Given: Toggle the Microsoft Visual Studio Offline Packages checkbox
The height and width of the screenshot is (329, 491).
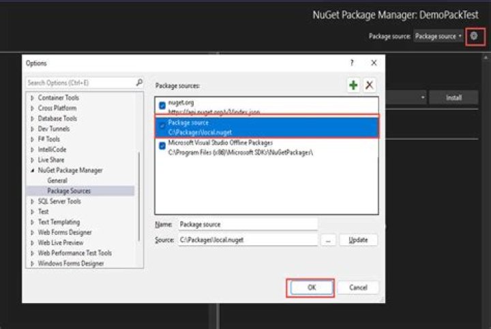Looking at the screenshot, I should [x=162, y=146].
